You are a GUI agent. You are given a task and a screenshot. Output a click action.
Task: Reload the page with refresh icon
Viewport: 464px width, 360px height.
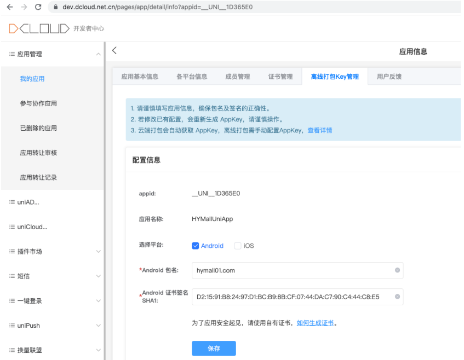[x=38, y=7]
